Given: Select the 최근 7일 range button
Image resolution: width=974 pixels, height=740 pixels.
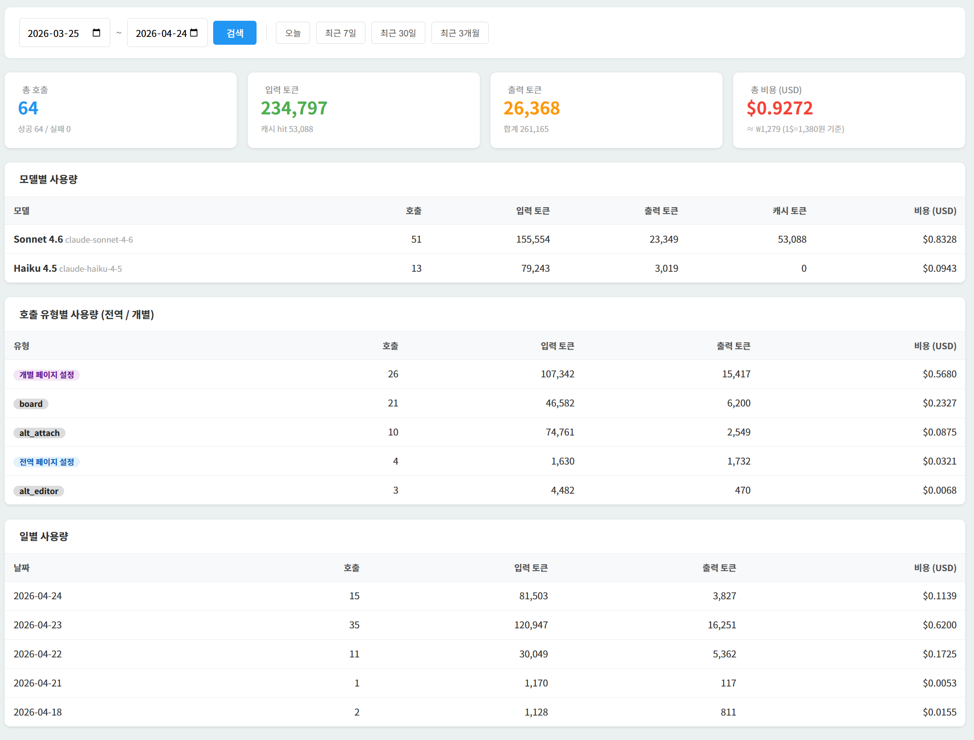Looking at the screenshot, I should pos(340,33).
